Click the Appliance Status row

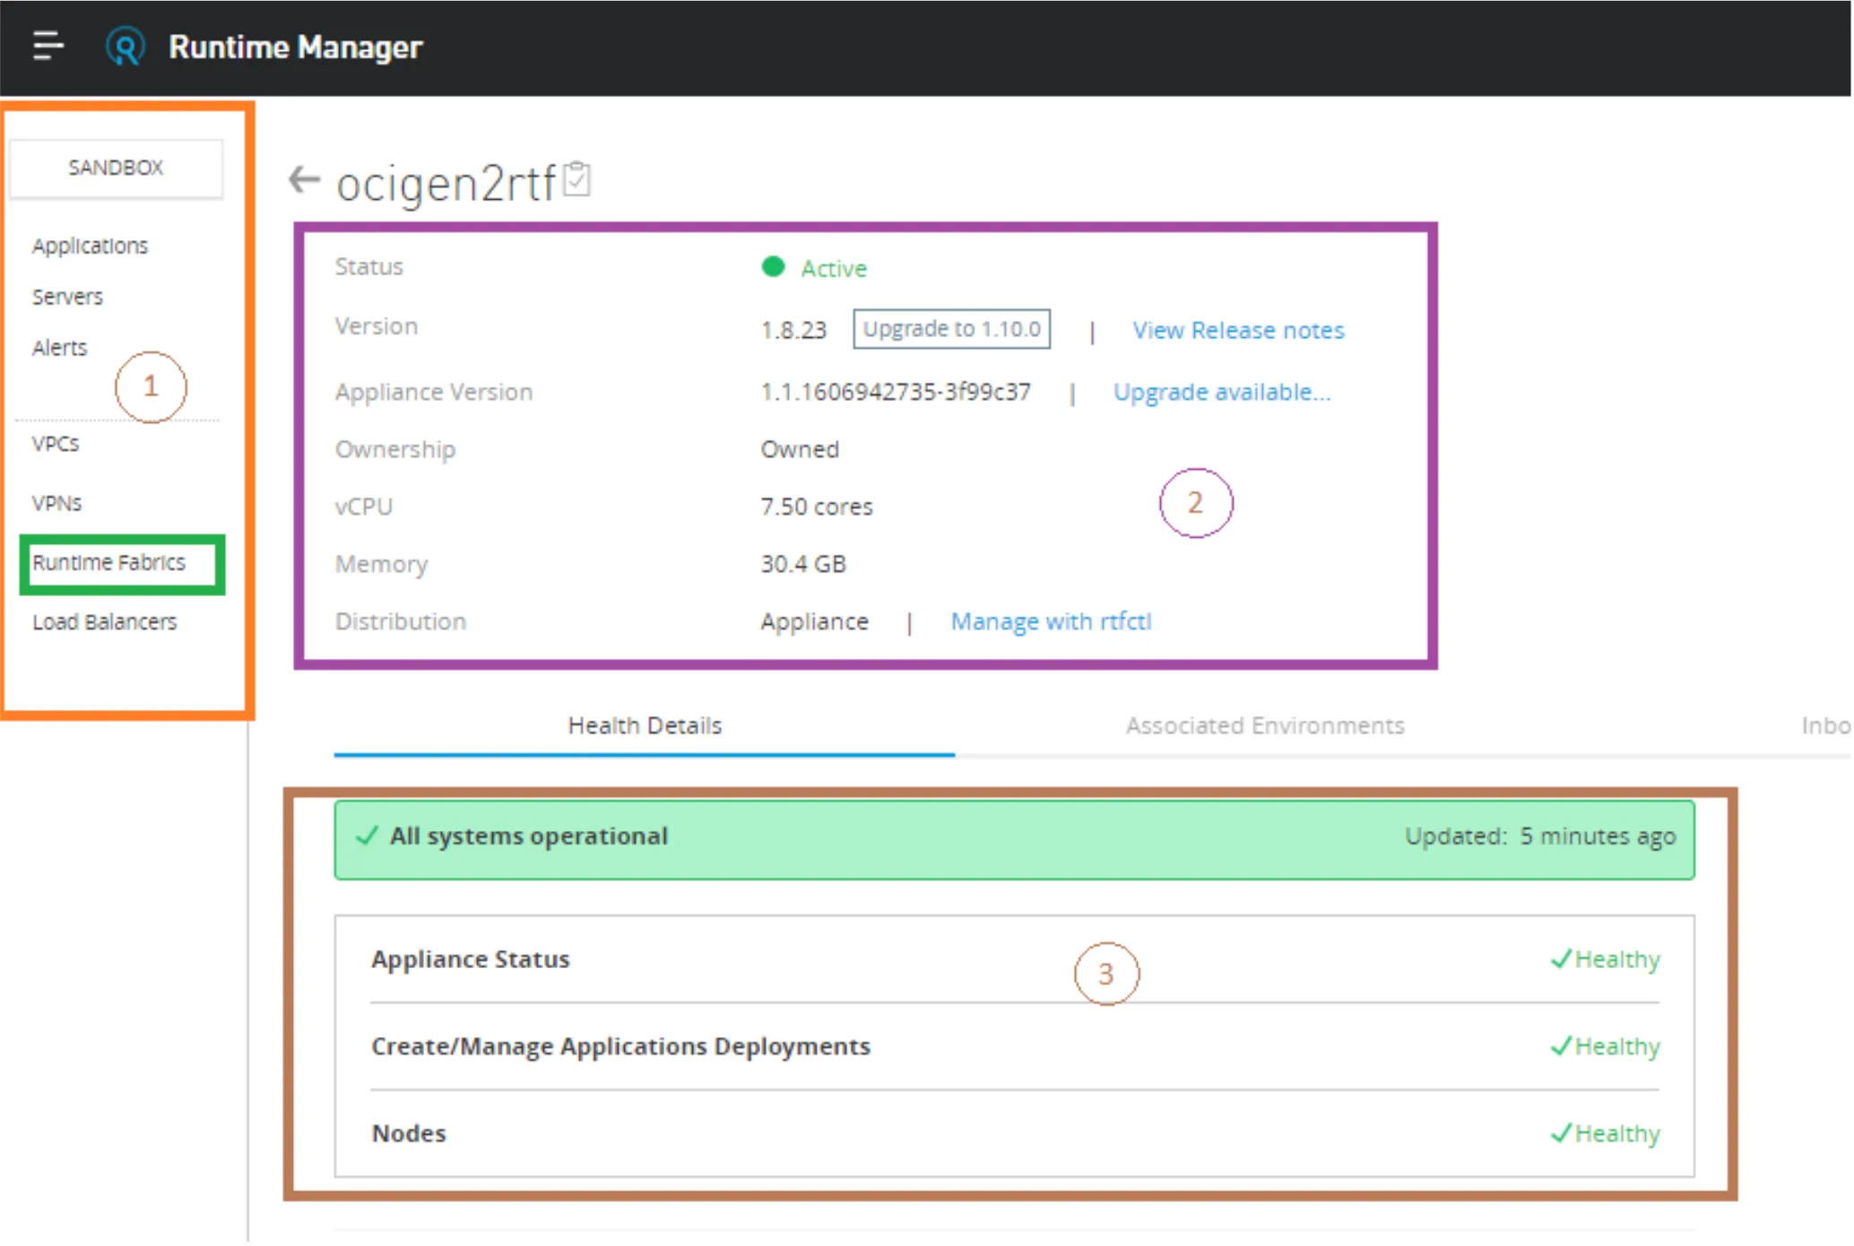pos(1015,959)
